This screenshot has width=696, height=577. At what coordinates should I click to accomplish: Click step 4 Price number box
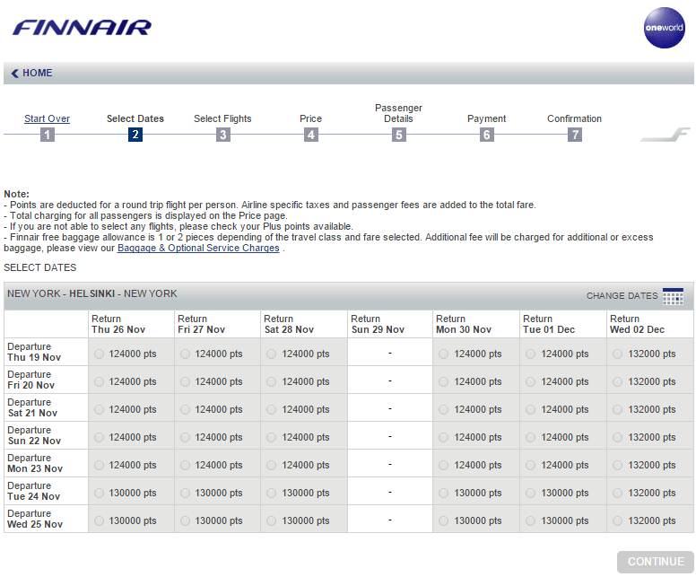(311, 135)
